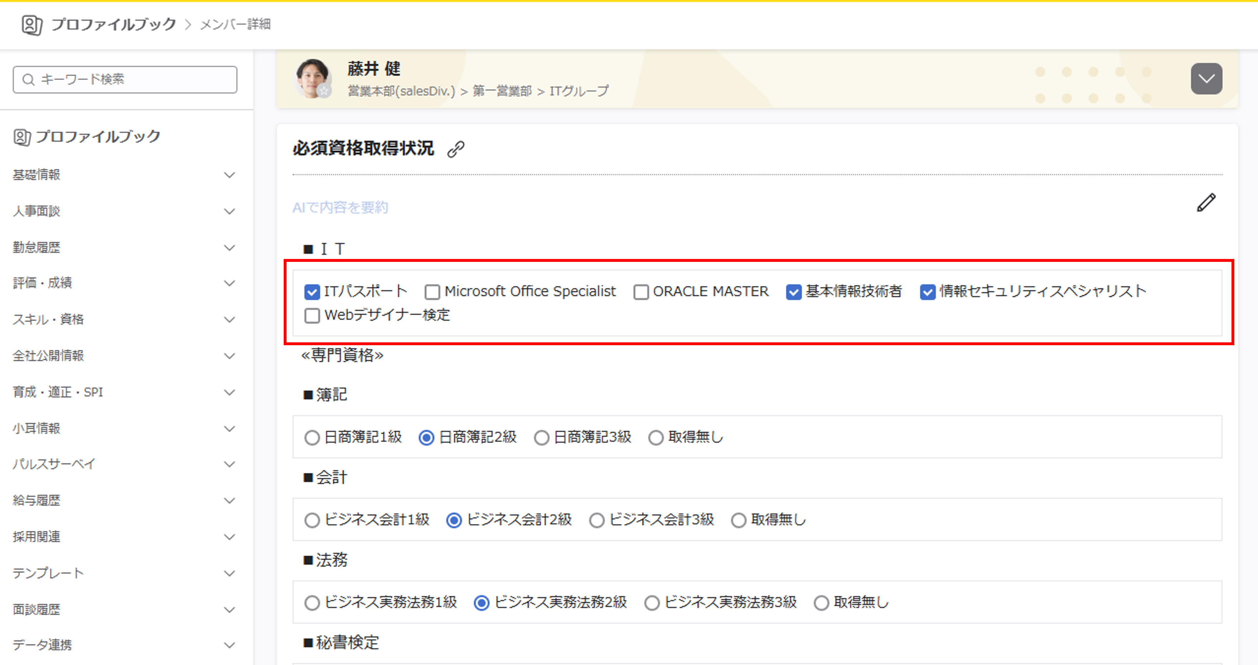Click ITグループ in the department path
1258x665 pixels.
pos(579,91)
